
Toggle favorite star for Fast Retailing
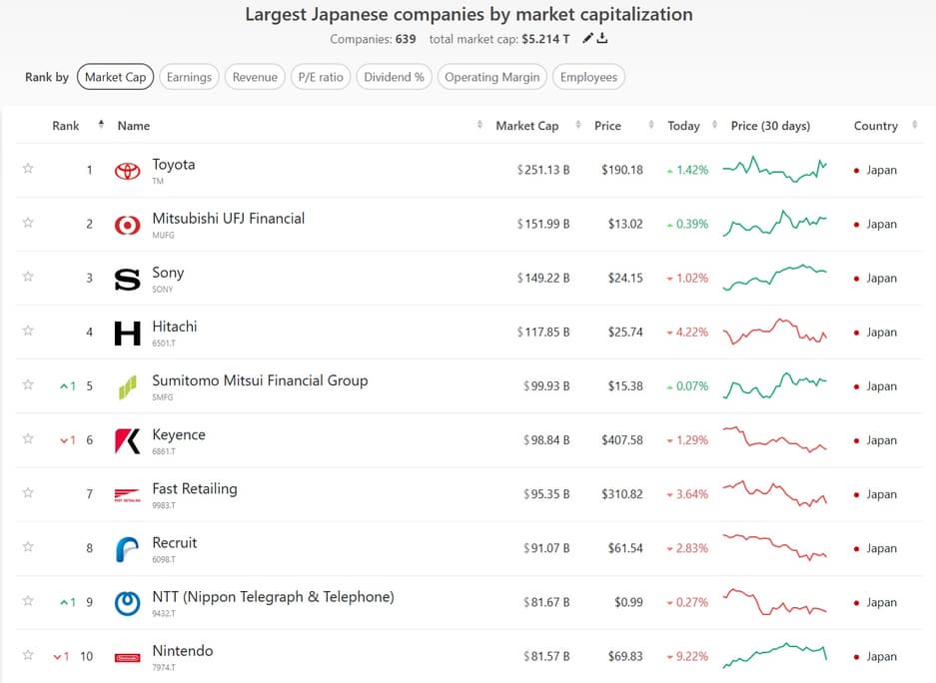tap(28, 493)
